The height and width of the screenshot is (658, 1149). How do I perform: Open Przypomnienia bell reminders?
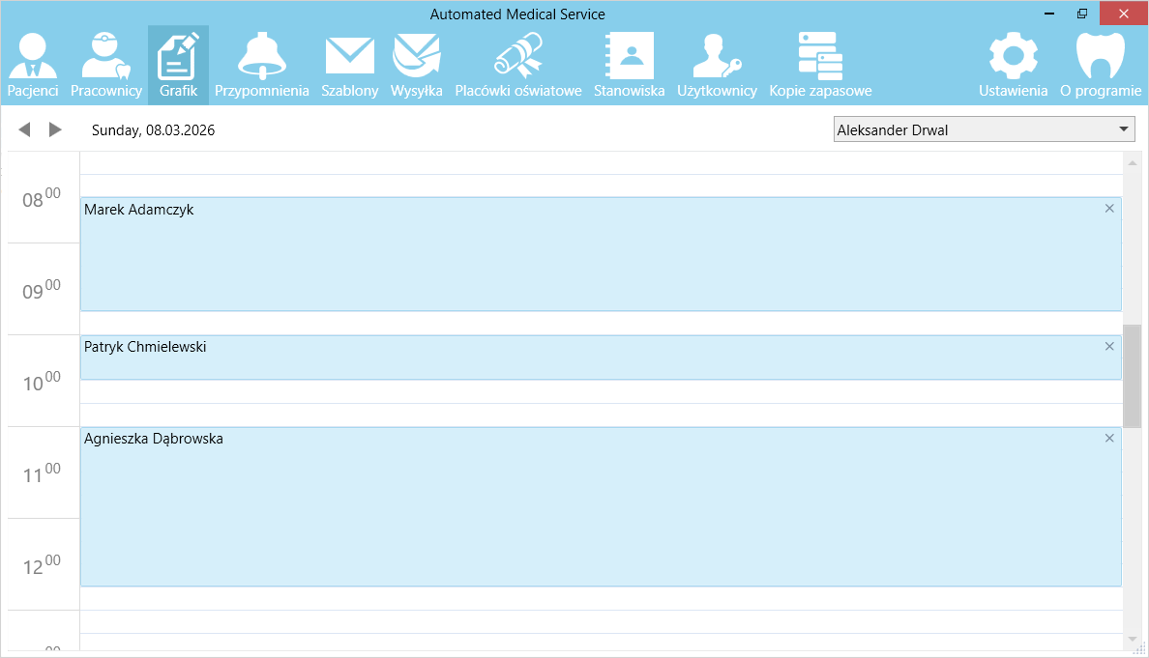[261, 65]
